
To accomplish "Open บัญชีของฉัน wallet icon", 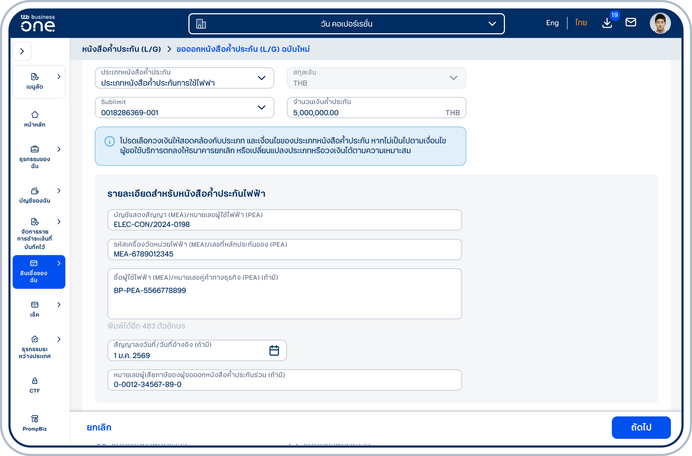I will 35,191.
